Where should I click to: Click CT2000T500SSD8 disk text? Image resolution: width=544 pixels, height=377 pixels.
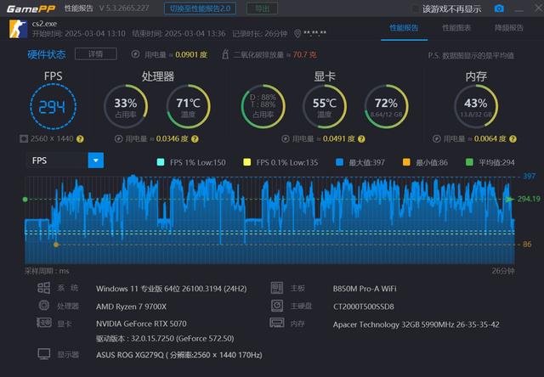[x=363, y=307]
